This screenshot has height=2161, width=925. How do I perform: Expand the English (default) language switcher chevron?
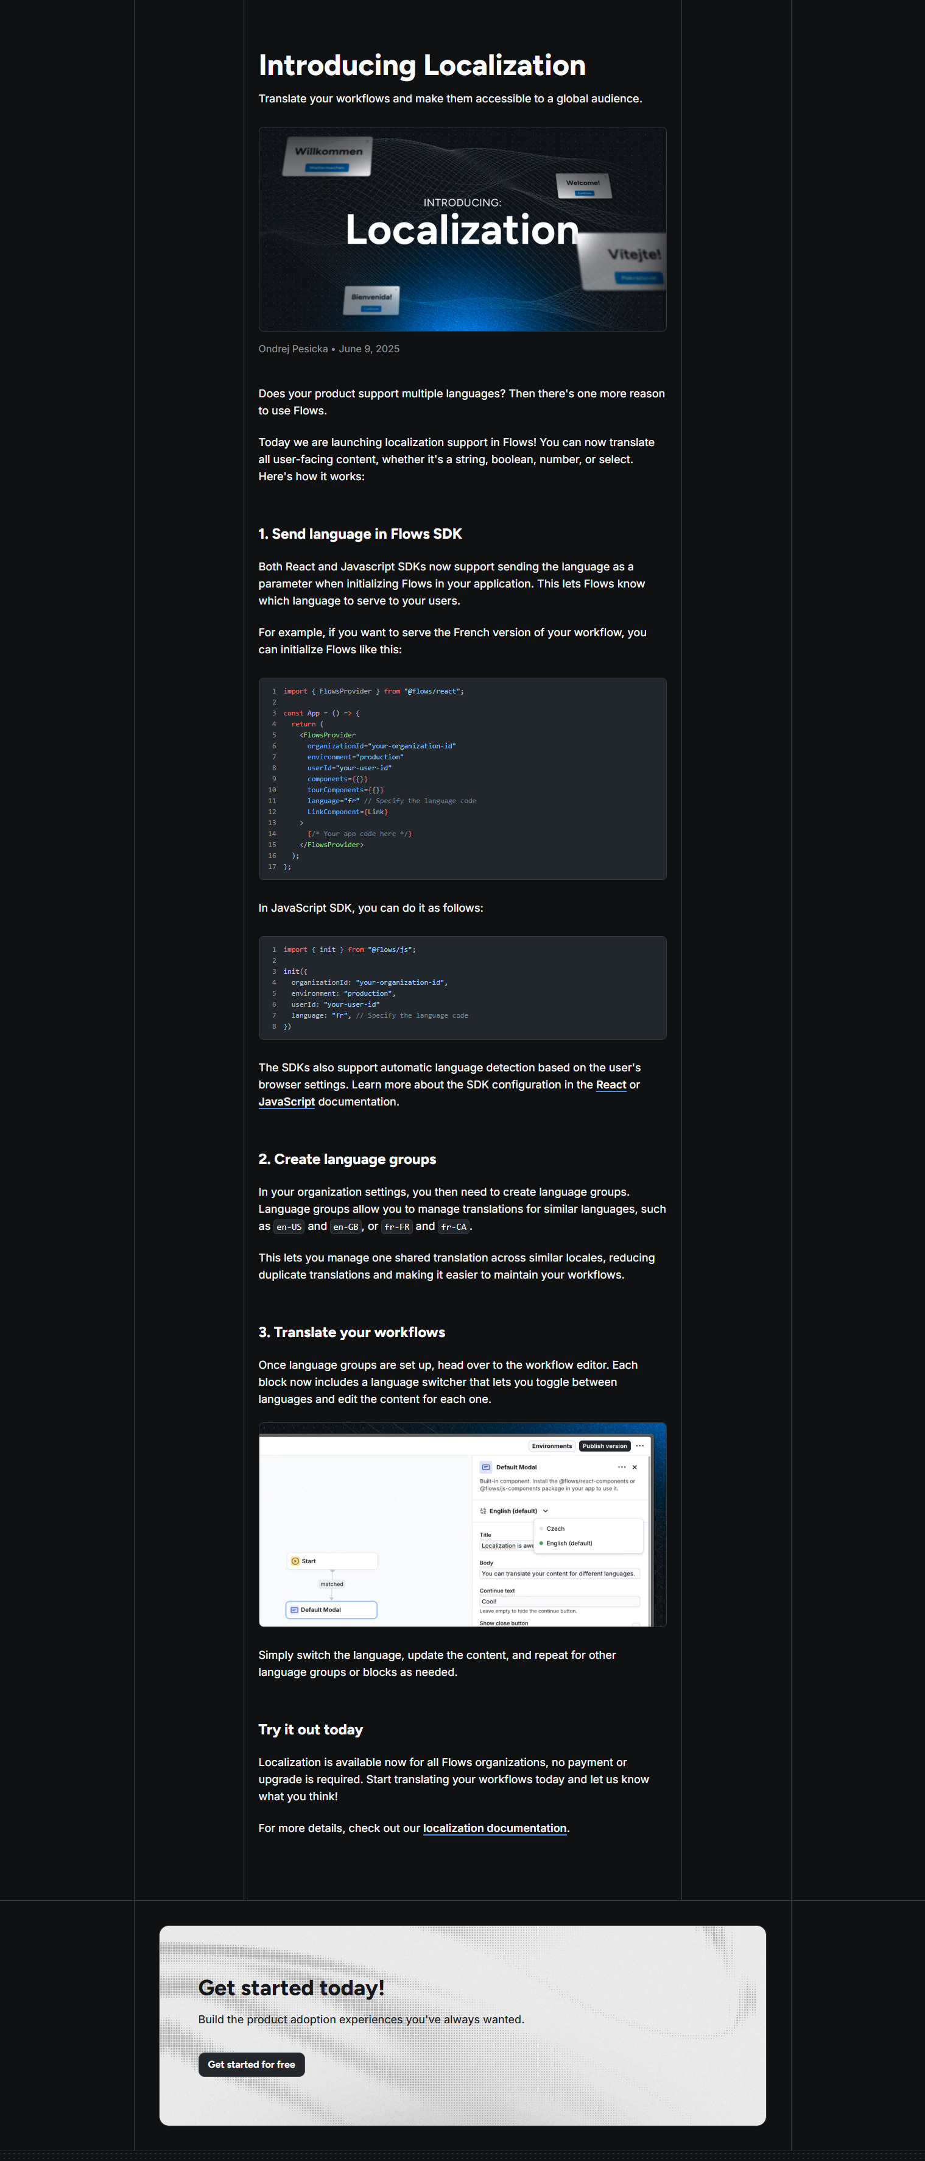click(545, 1511)
